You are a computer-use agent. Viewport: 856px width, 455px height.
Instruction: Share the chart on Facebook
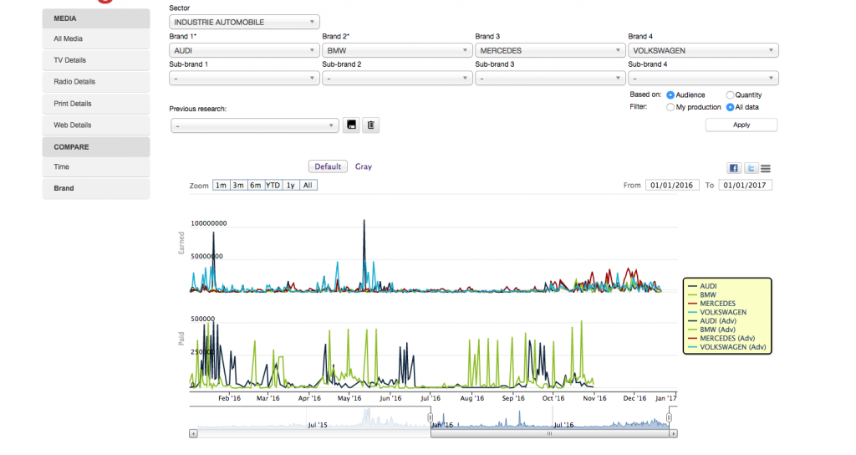[734, 168]
